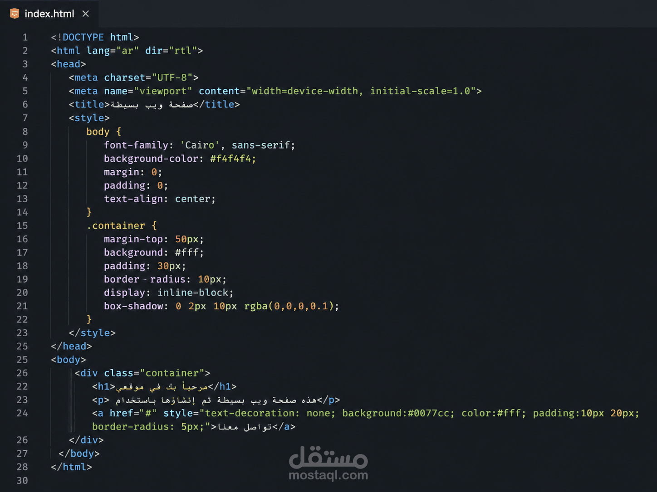
Task: Click the <a href="#" anchor tag
Action: pyautogui.click(x=124, y=413)
